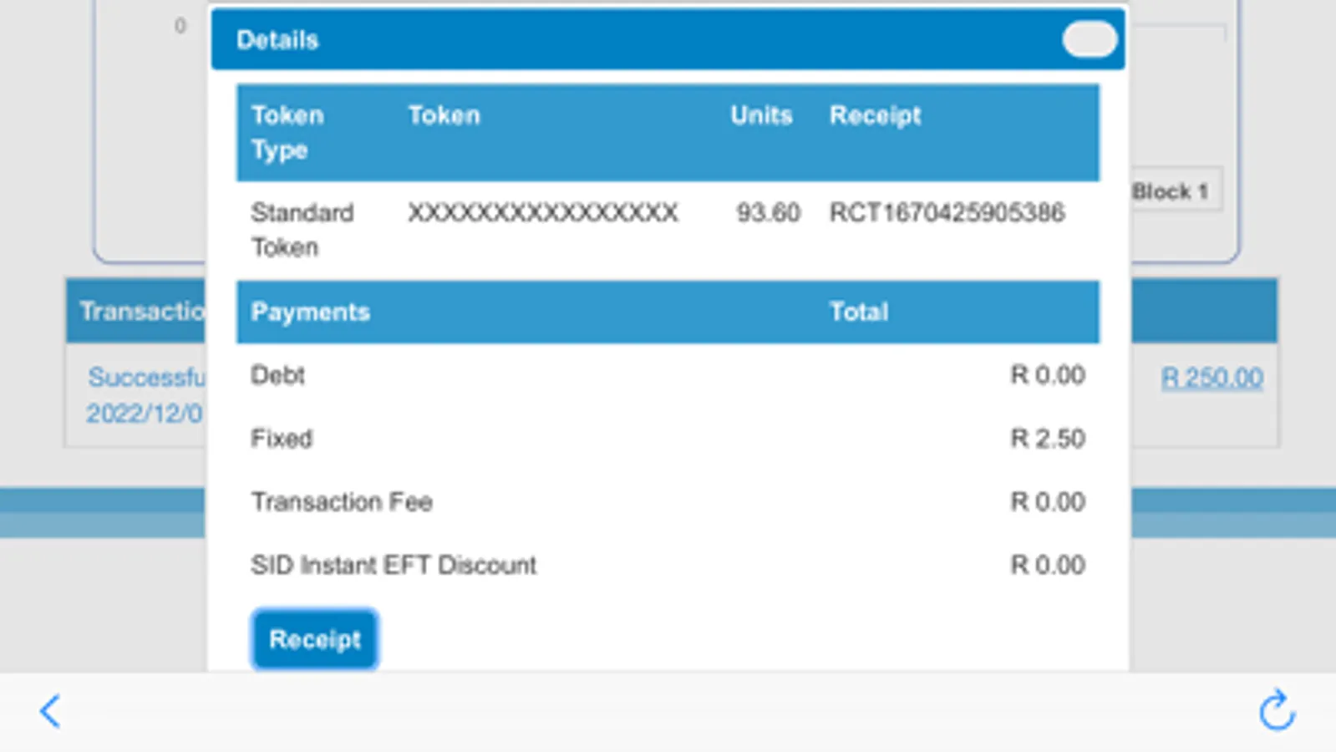This screenshot has height=752, width=1336.
Task: Tap the reload icon in bottom bar
Action: click(1277, 710)
